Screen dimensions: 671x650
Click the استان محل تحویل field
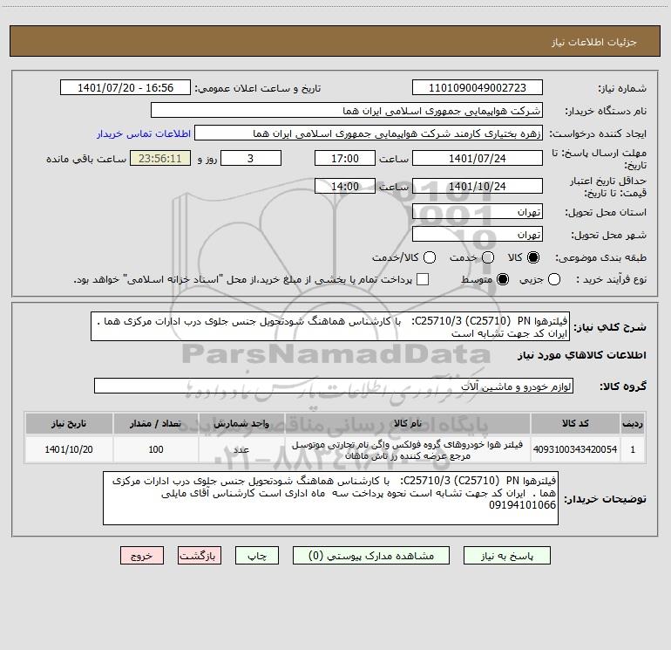[477, 212]
